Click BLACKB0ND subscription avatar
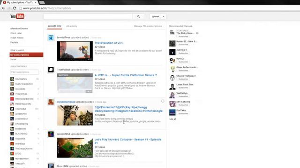 coord(12,134)
